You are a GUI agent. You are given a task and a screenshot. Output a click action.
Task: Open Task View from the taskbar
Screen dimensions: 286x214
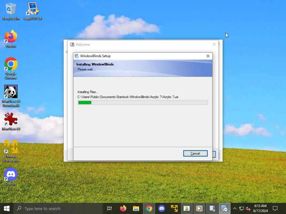coord(109,208)
